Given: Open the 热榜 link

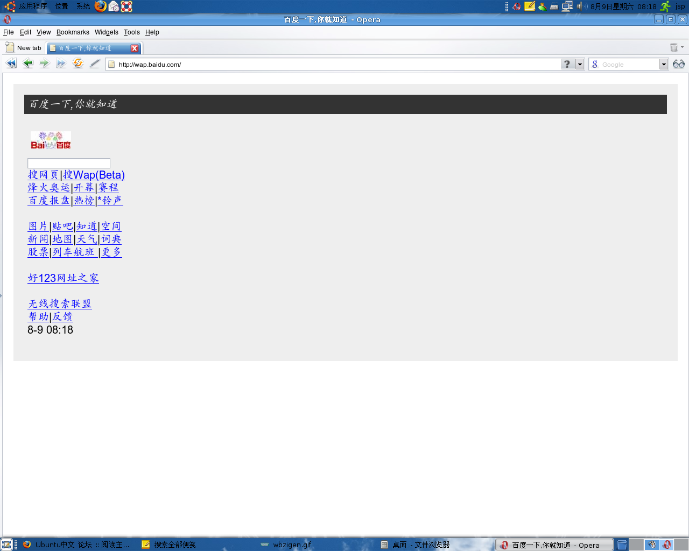Looking at the screenshot, I should point(84,201).
